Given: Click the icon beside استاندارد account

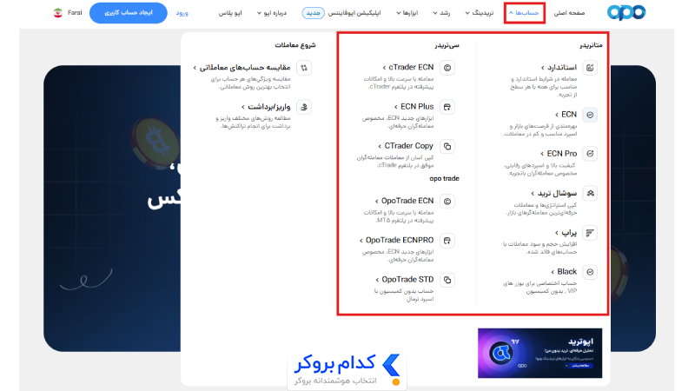Looking at the screenshot, I should 590,68.
